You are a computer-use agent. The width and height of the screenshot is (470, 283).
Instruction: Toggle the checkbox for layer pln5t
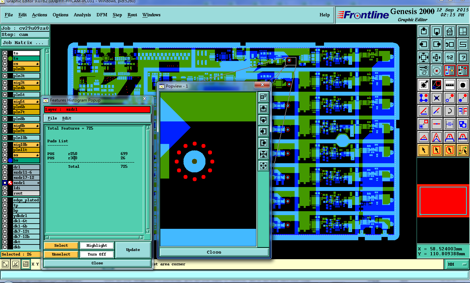5,95
